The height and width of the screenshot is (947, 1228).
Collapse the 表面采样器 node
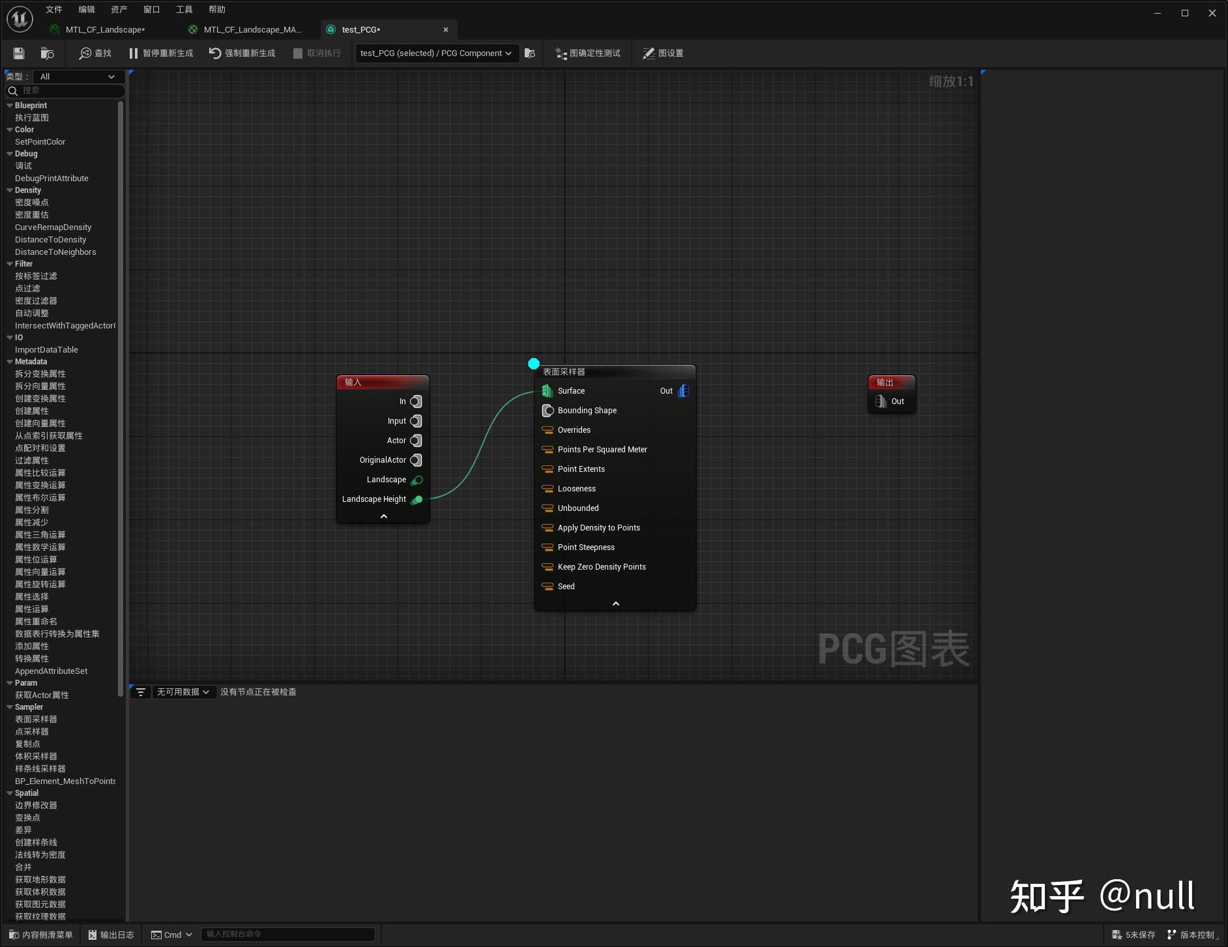coord(615,603)
